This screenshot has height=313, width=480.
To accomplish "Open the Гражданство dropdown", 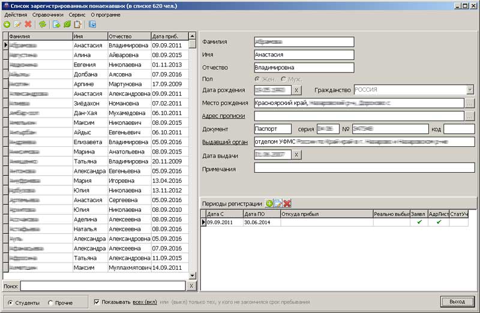I will tap(470, 90).
